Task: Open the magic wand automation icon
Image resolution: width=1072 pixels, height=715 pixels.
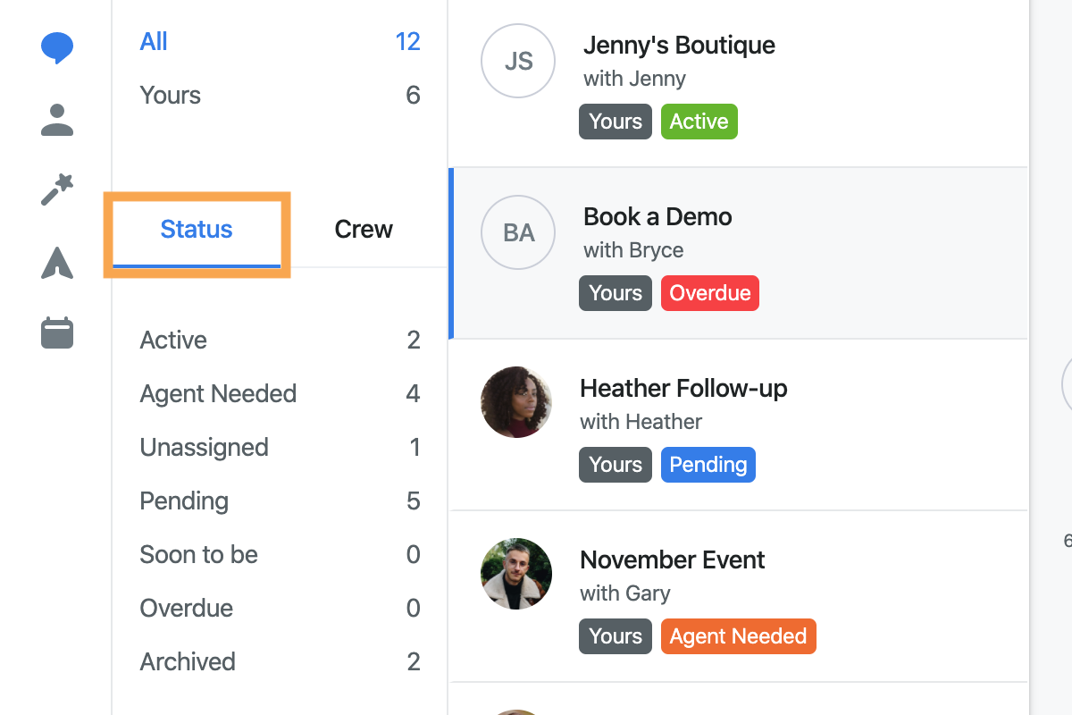Action: click(x=57, y=190)
